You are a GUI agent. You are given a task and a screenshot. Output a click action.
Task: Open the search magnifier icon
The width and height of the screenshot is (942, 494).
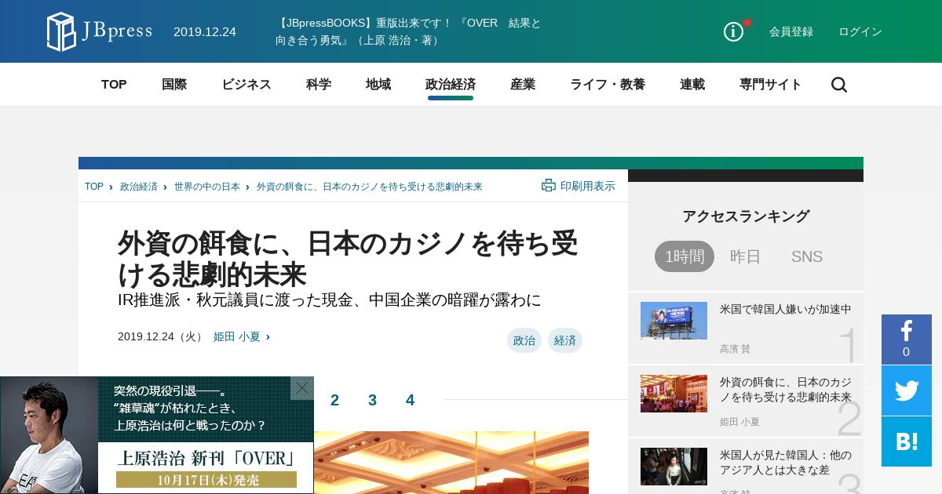839,85
